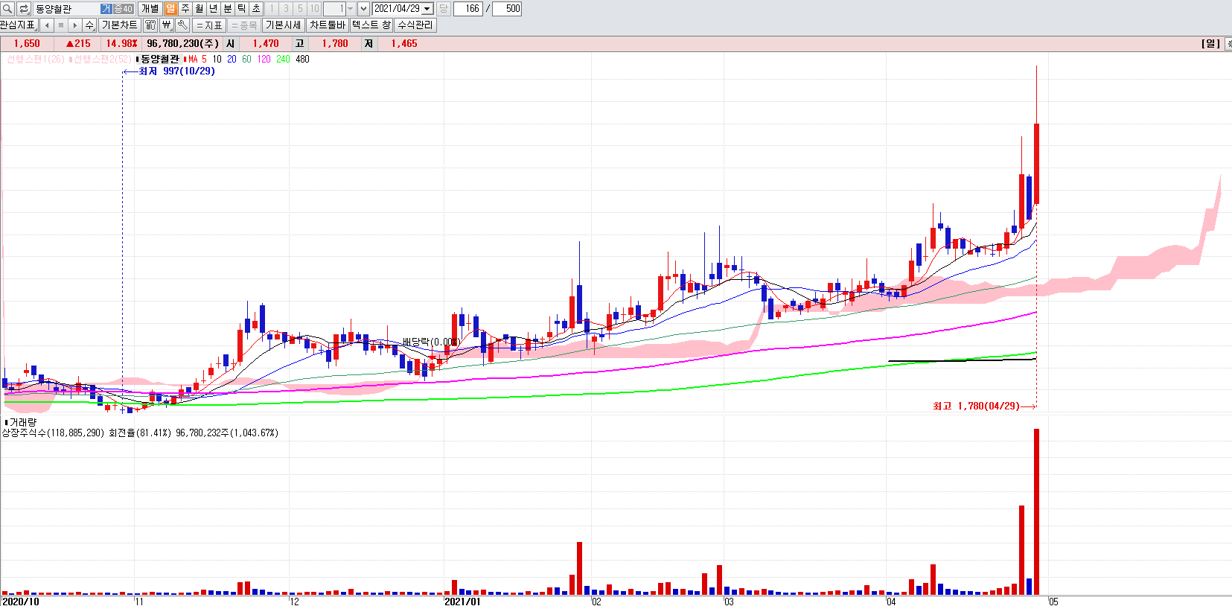Click the MA 5 moving average label
Viewport: 1232px width, 606px height.
point(197,60)
